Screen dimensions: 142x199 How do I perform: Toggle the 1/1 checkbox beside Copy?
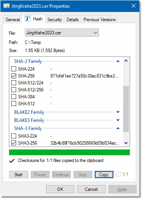point(118,174)
